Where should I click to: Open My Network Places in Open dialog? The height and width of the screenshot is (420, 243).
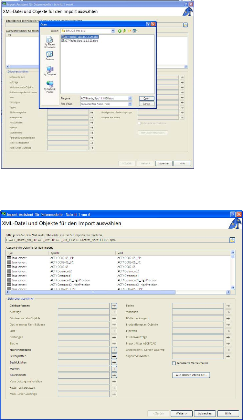pyautogui.click(x=50, y=87)
